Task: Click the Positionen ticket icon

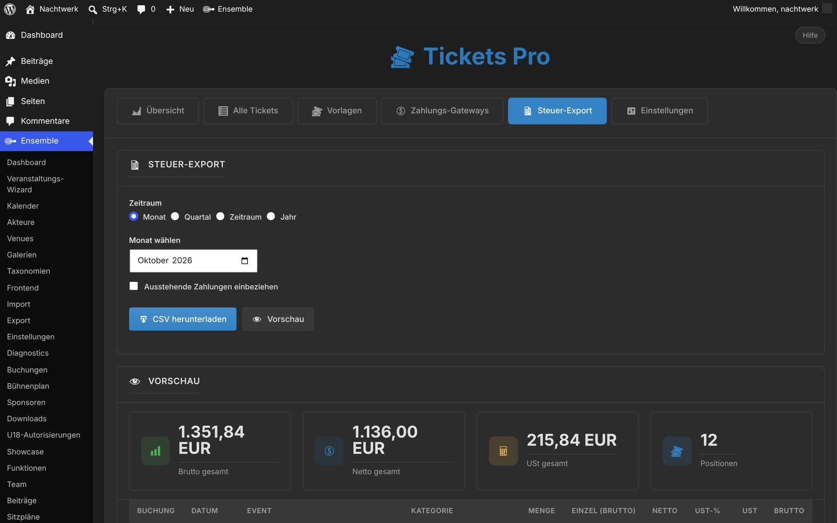Action: click(x=677, y=451)
